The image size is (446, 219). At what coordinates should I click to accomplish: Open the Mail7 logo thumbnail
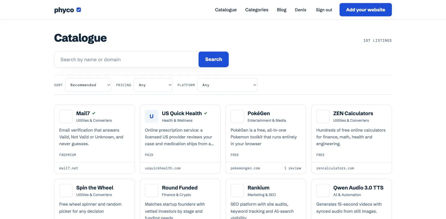66,116
